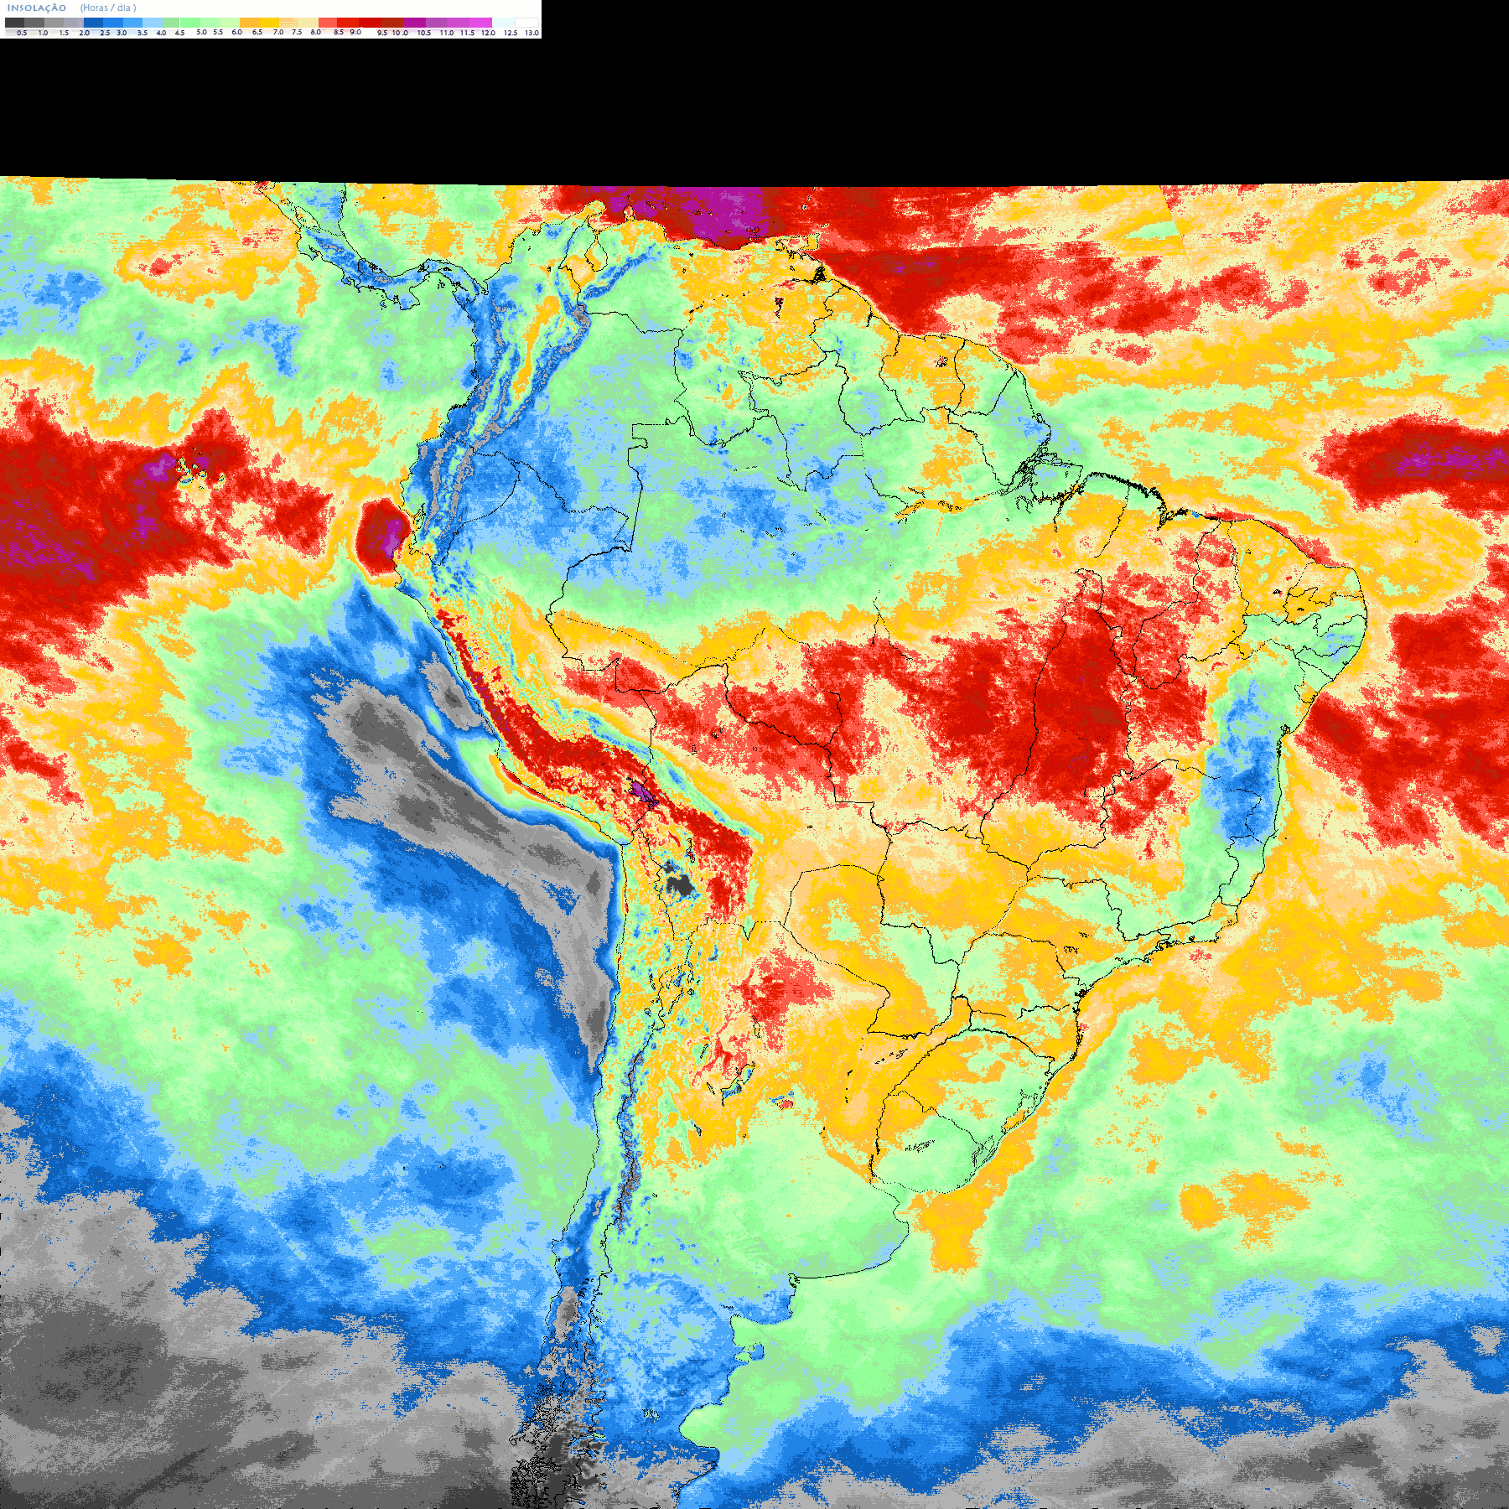Select the 9.0 legend value
The height and width of the screenshot is (1509, 1509).
click(355, 32)
